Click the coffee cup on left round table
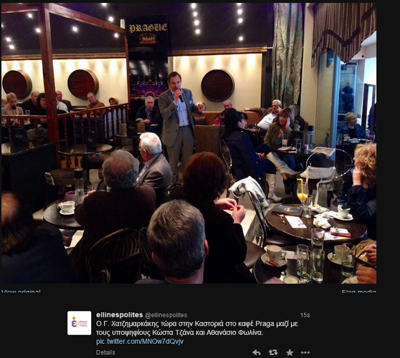 [67, 207]
